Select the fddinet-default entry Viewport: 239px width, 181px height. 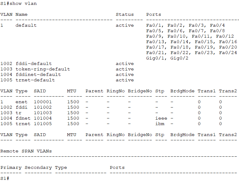coord(38,75)
